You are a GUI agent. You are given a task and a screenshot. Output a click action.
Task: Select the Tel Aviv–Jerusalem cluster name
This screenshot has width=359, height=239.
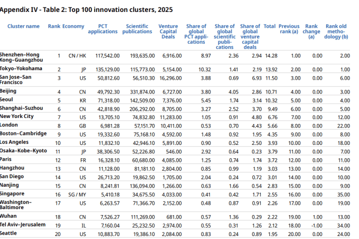pyautogui.click(x=23, y=225)
